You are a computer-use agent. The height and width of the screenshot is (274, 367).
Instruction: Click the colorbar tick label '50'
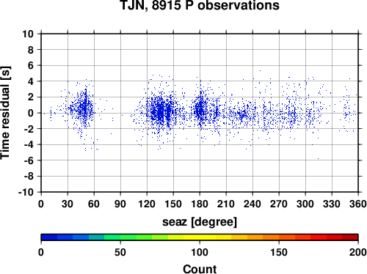tap(120, 252)
